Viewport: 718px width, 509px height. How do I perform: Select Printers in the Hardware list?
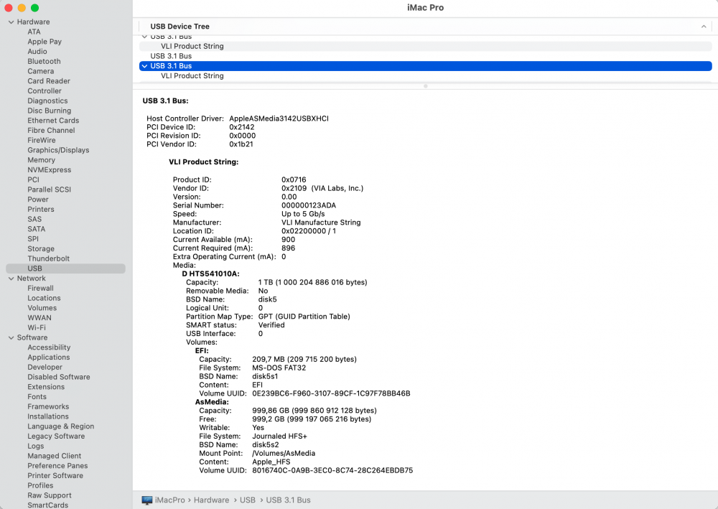click(x=41, y=209)
